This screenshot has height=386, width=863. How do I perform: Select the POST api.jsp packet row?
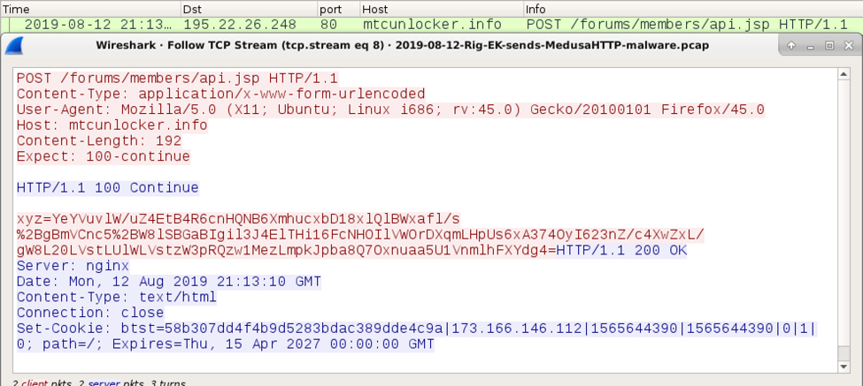(432, 25)
